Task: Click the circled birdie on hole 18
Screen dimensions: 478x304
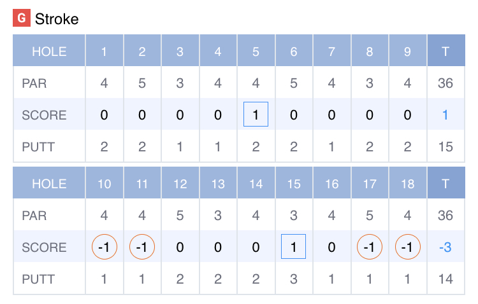Action: point(408,247)
